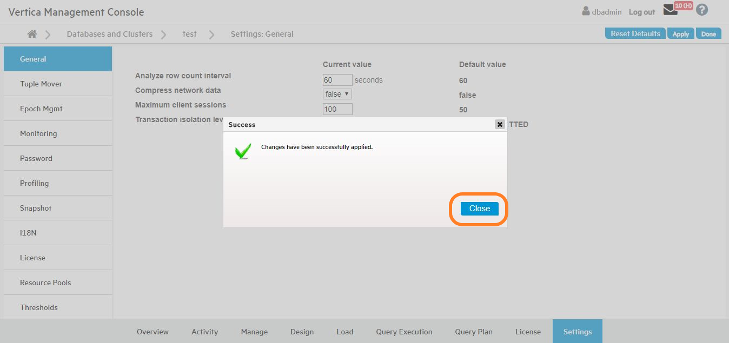The height and width of the screenshot is (343, 729).
Task: Click Analyze row count interval field
Action: [x=337, y=80]
